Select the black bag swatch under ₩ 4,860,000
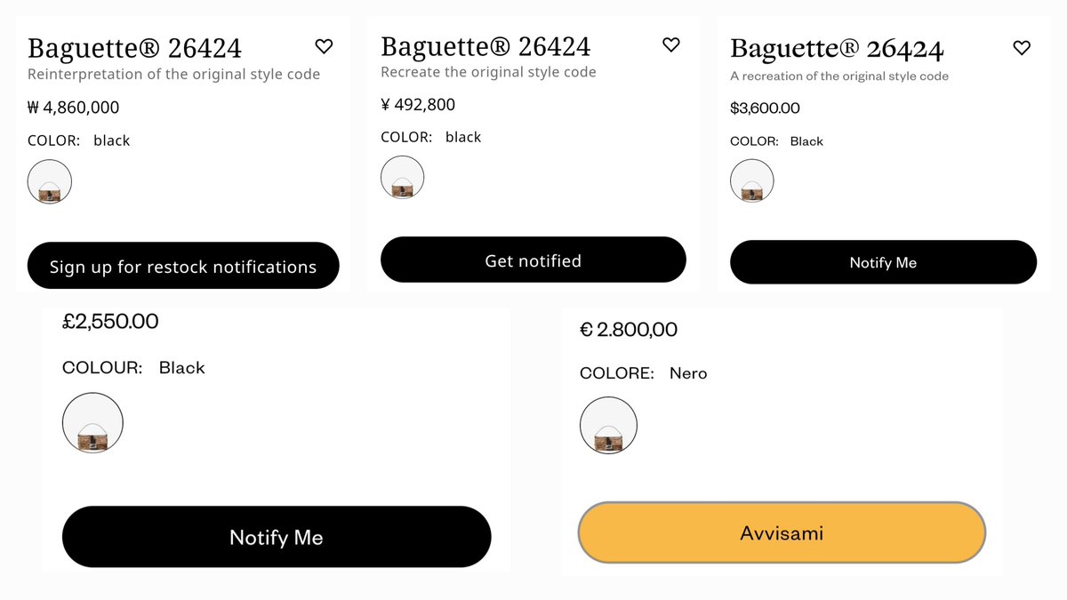This screenshot has width=1067, height=600. [x=50, y=182]
